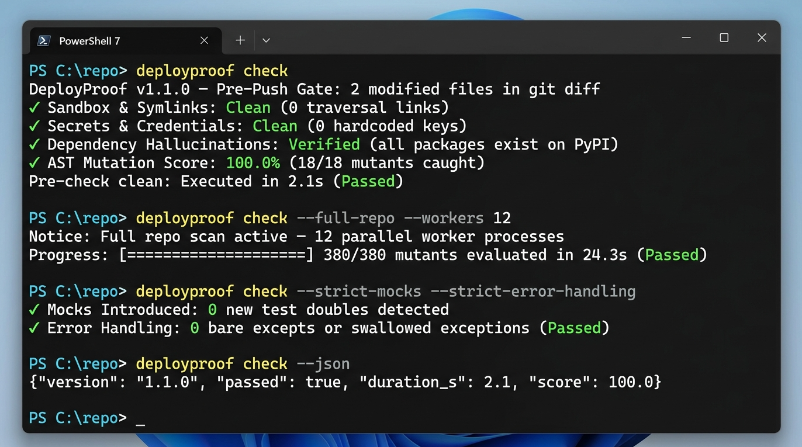Viewport: 802px width, 447px height.
Task: Click the green "100.0%" score value
Action: click(x=253, y=163)
